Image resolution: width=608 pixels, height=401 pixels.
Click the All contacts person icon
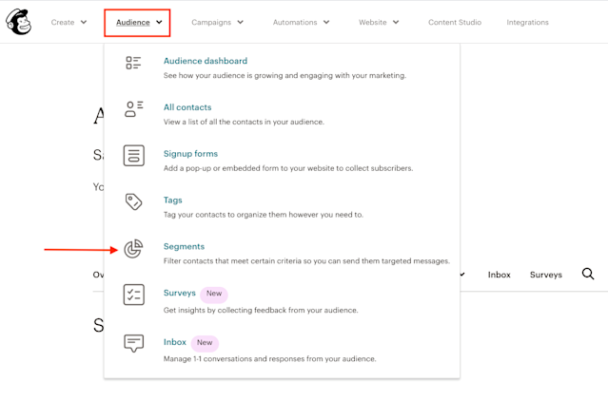134,109
